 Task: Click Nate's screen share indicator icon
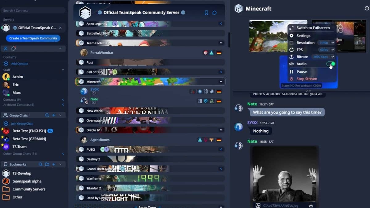[94, 103]
